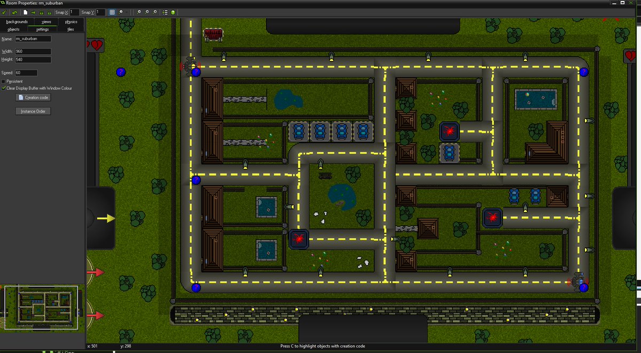Click the Creation code button
The height and width of the screenshot is (353, 641).
[x=33, y=97]
